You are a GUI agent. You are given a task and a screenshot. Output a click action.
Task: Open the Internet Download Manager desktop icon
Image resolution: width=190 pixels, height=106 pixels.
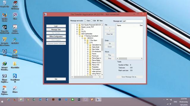(x=5, y=66)
